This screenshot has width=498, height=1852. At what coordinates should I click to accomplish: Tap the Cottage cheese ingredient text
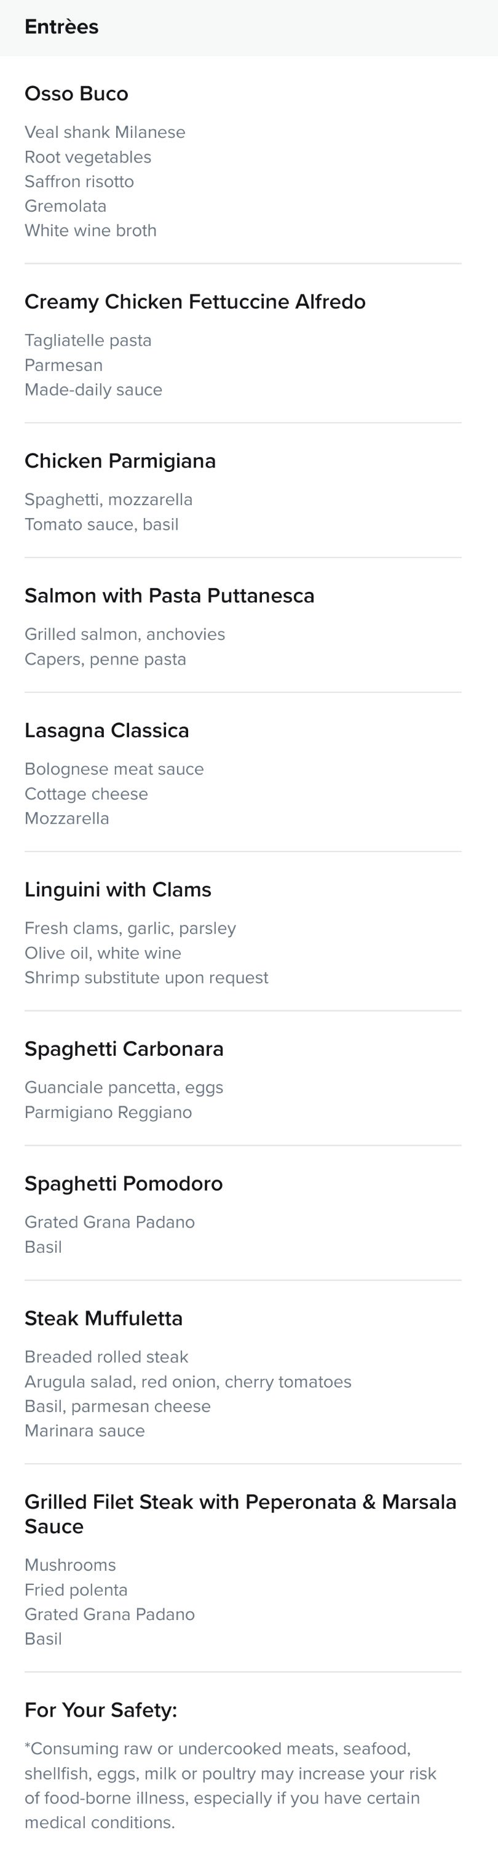[x=86, y=794]
